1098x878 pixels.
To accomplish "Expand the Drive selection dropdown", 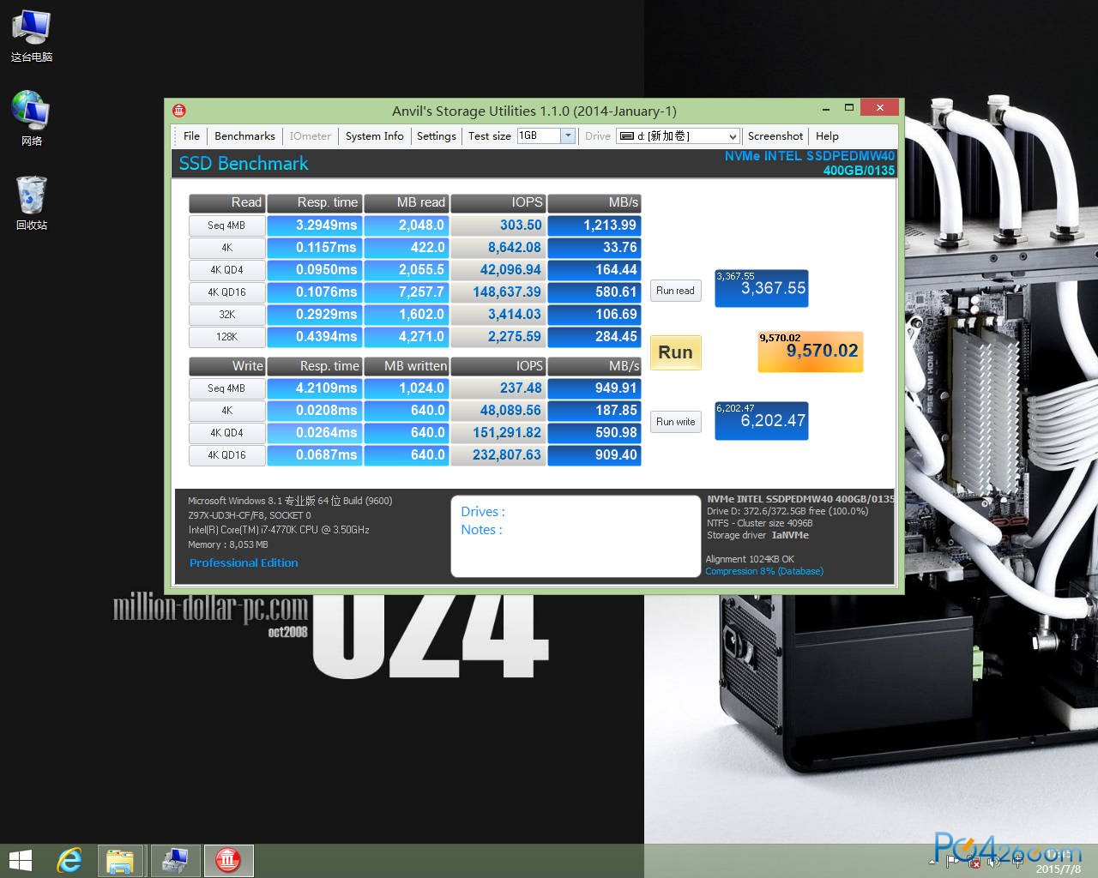I will [x=732, y=136].
